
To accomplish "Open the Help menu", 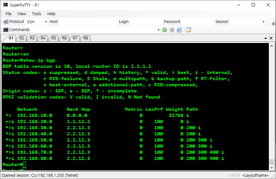I will [51, 14].
